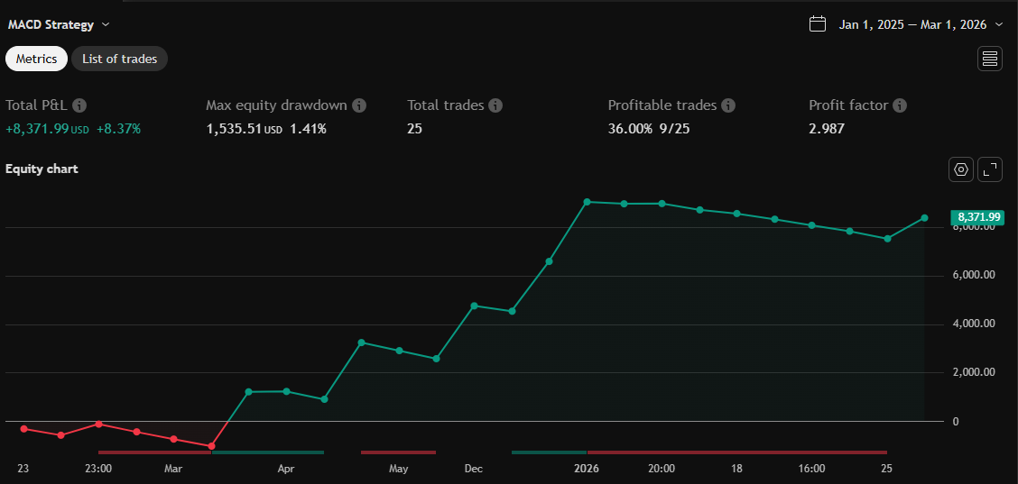Switch to the Metrics tab

pyautogui.click(x=37, y=59)
